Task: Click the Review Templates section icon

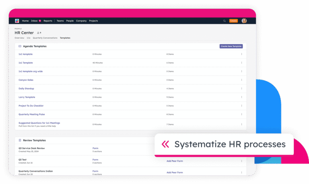Action: [x=20, y=140]
